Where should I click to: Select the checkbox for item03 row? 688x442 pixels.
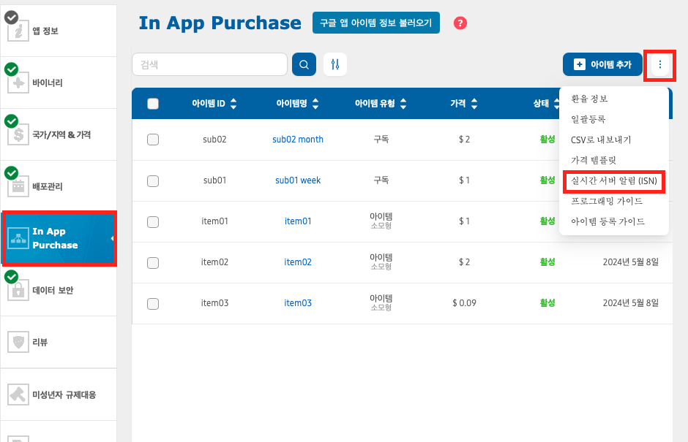(x=153, y=303)
